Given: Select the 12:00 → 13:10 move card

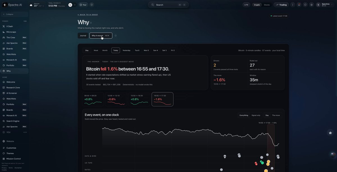Looking at the screenshot, I should (x=116, y=99).
